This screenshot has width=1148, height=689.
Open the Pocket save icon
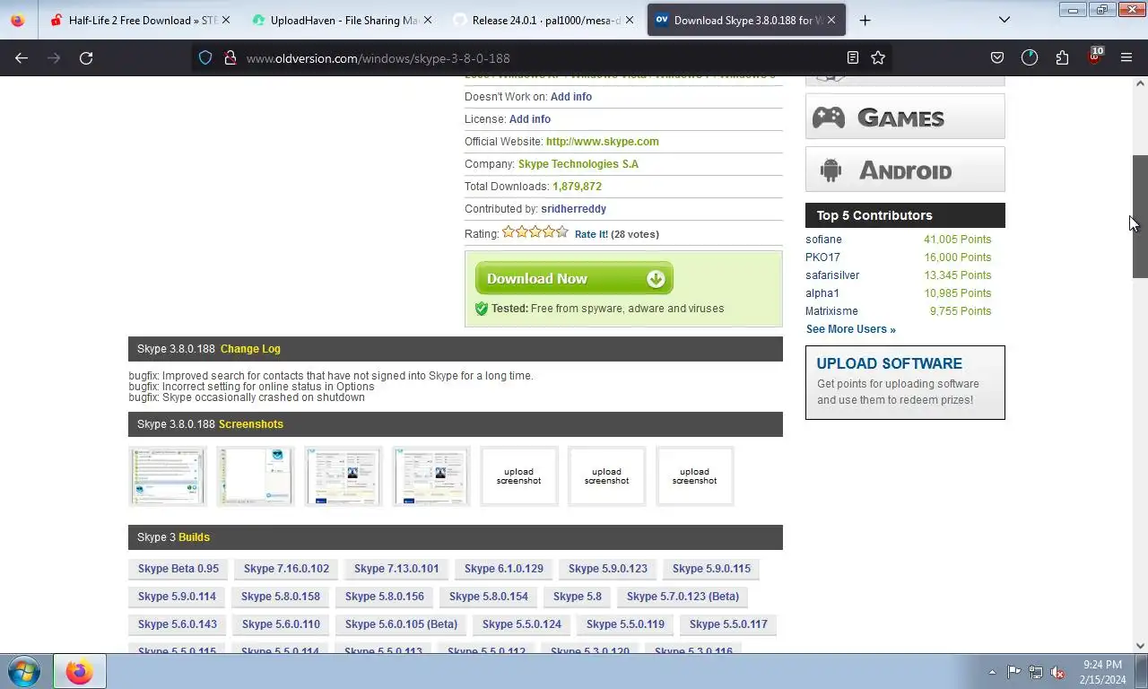click(997, 57)
